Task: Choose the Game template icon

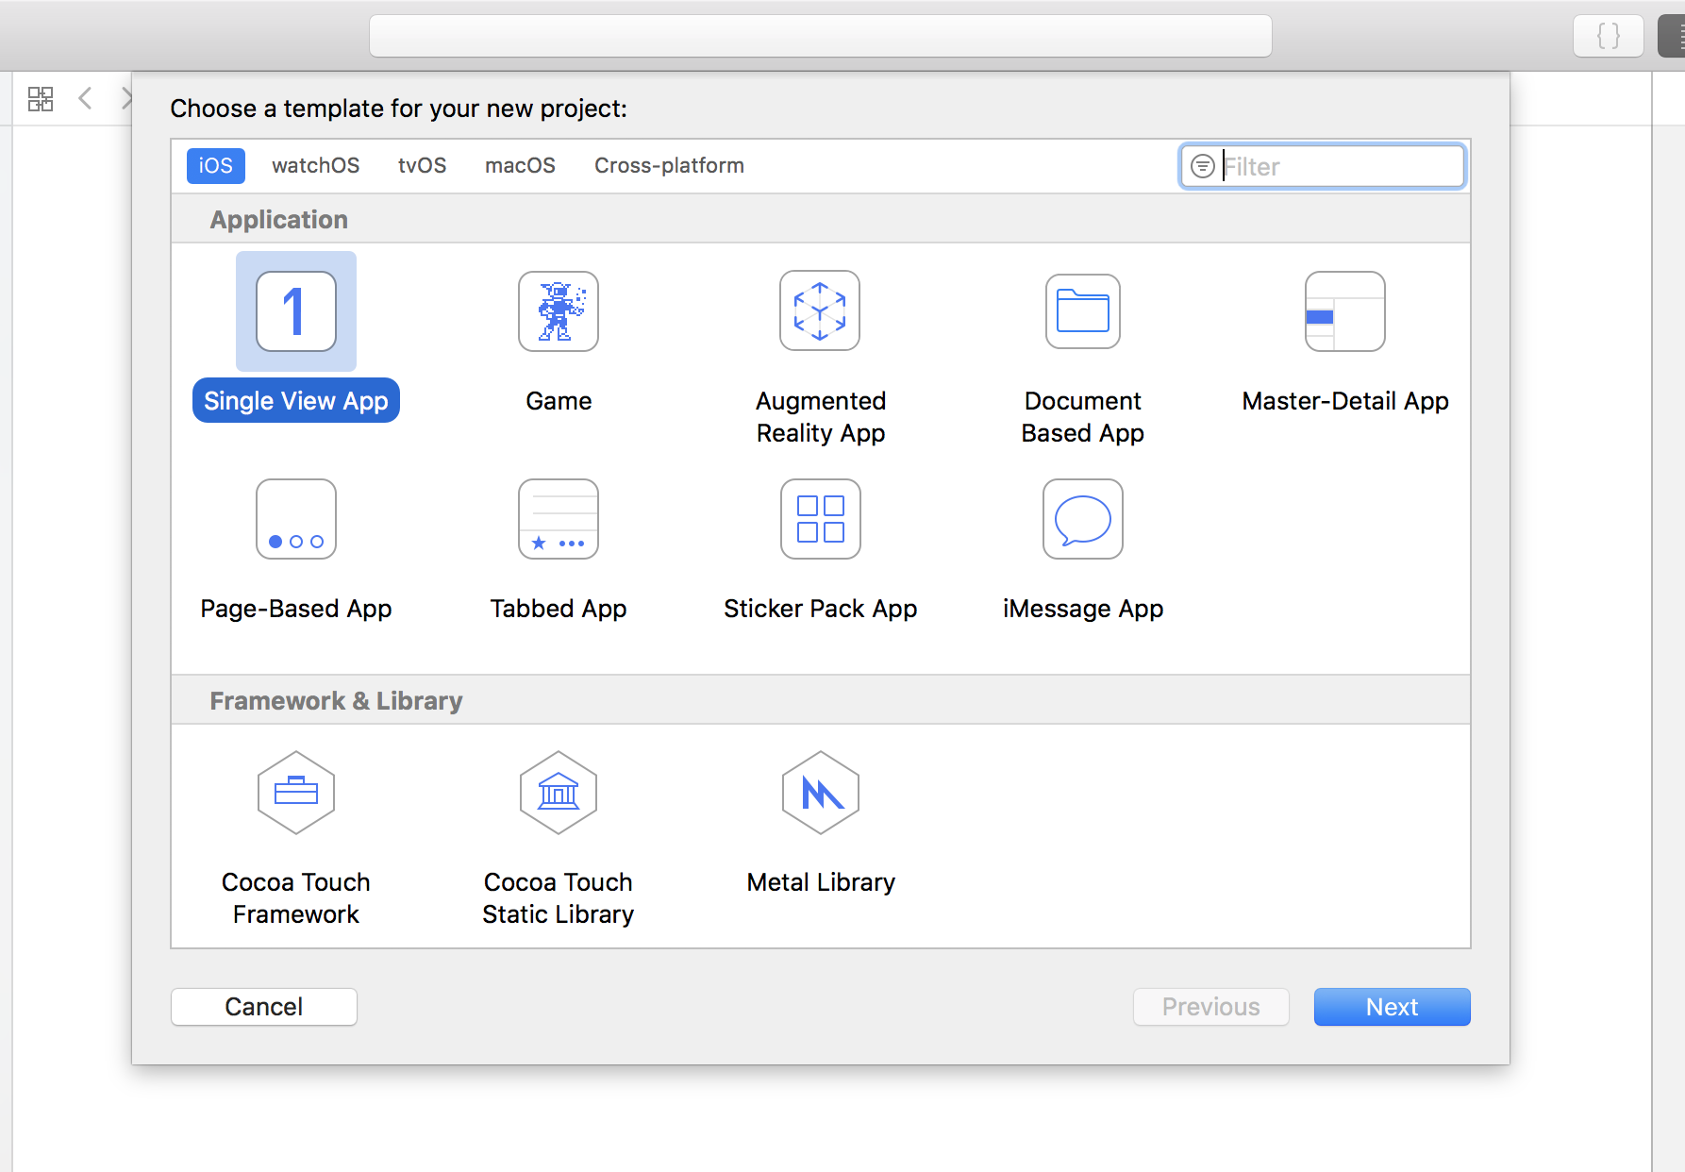Action: point(558,311)
